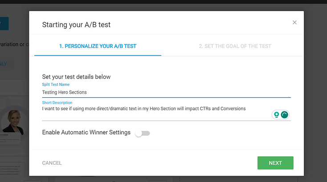Click the Enable Automatic Winner Settings label
Image resolution: width=327 pixels, height=182 pixels.
click(x=86, y=132)
